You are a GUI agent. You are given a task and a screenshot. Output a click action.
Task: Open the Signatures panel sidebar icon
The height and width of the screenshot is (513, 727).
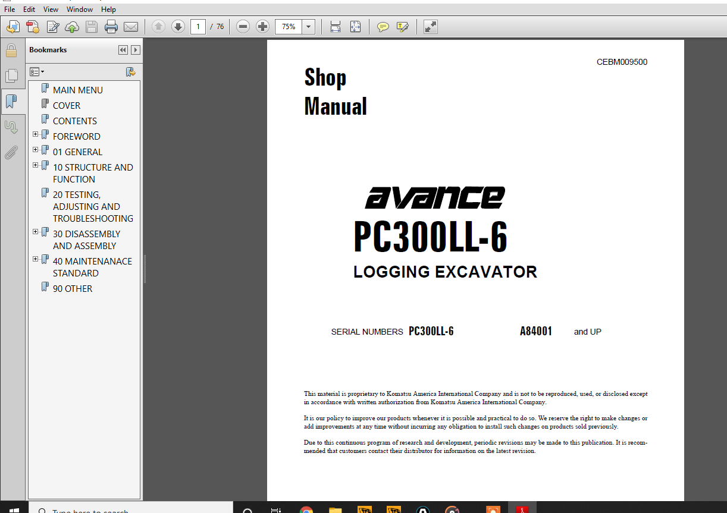click(x=11, y=127)
